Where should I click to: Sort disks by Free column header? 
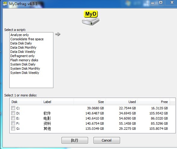click(154, 102)
